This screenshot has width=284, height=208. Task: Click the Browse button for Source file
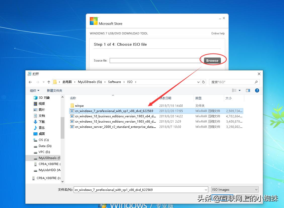pos(212,61)
